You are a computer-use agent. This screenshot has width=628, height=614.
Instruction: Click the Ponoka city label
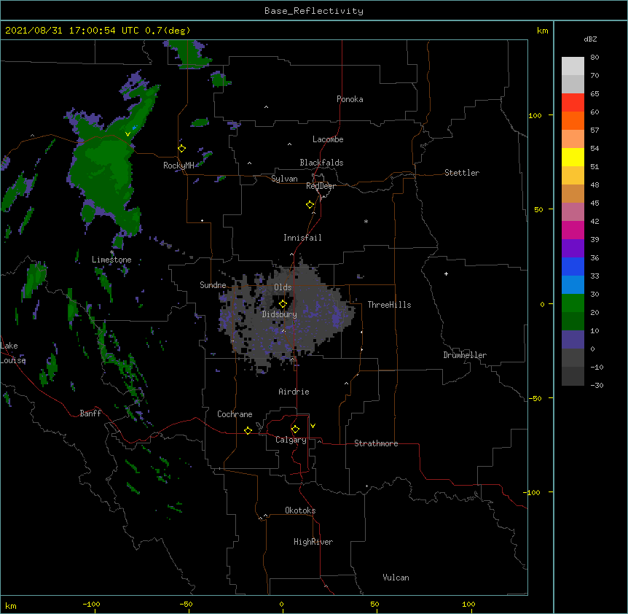click(350, 99)
